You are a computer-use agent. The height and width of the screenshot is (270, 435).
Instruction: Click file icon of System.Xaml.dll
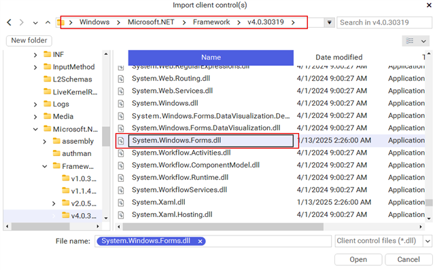121,203
